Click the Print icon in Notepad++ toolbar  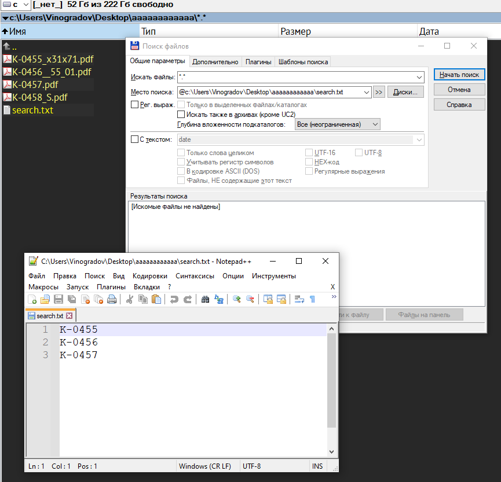click(112, 299)
